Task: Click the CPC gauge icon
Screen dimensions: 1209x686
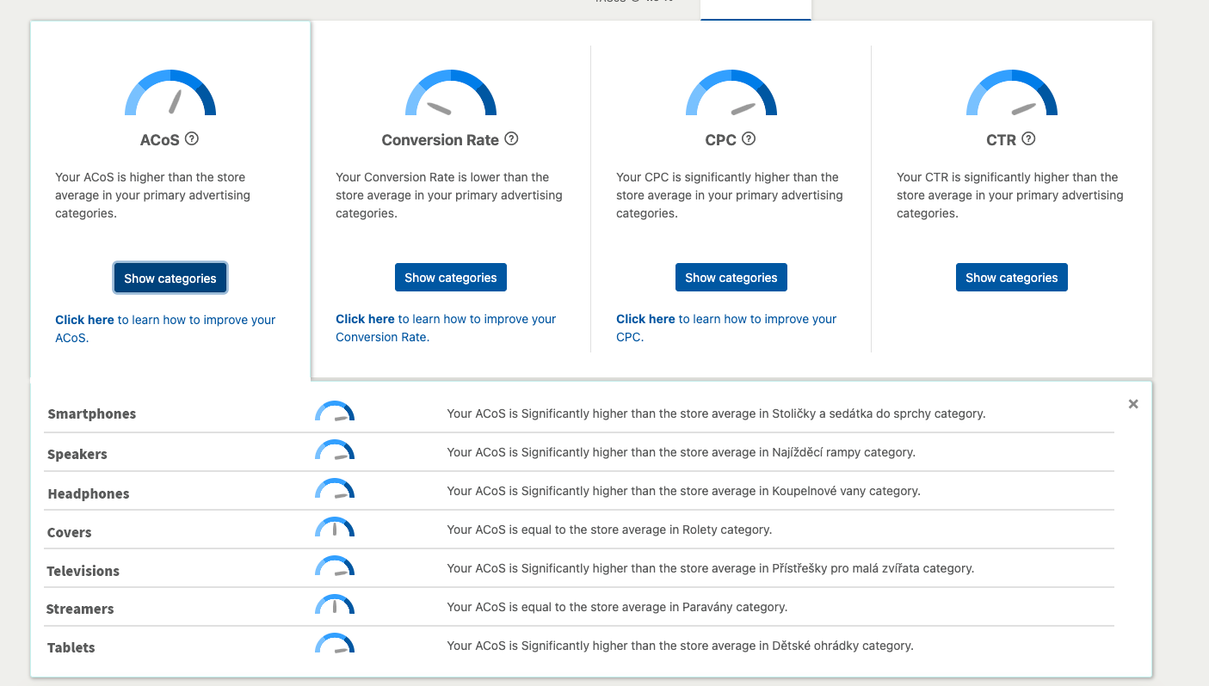Action: pos(731,93)
